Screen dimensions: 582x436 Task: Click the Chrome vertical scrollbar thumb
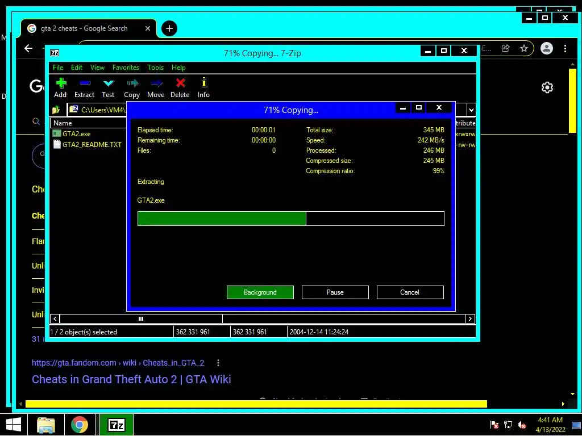click(x=572, y=100)
